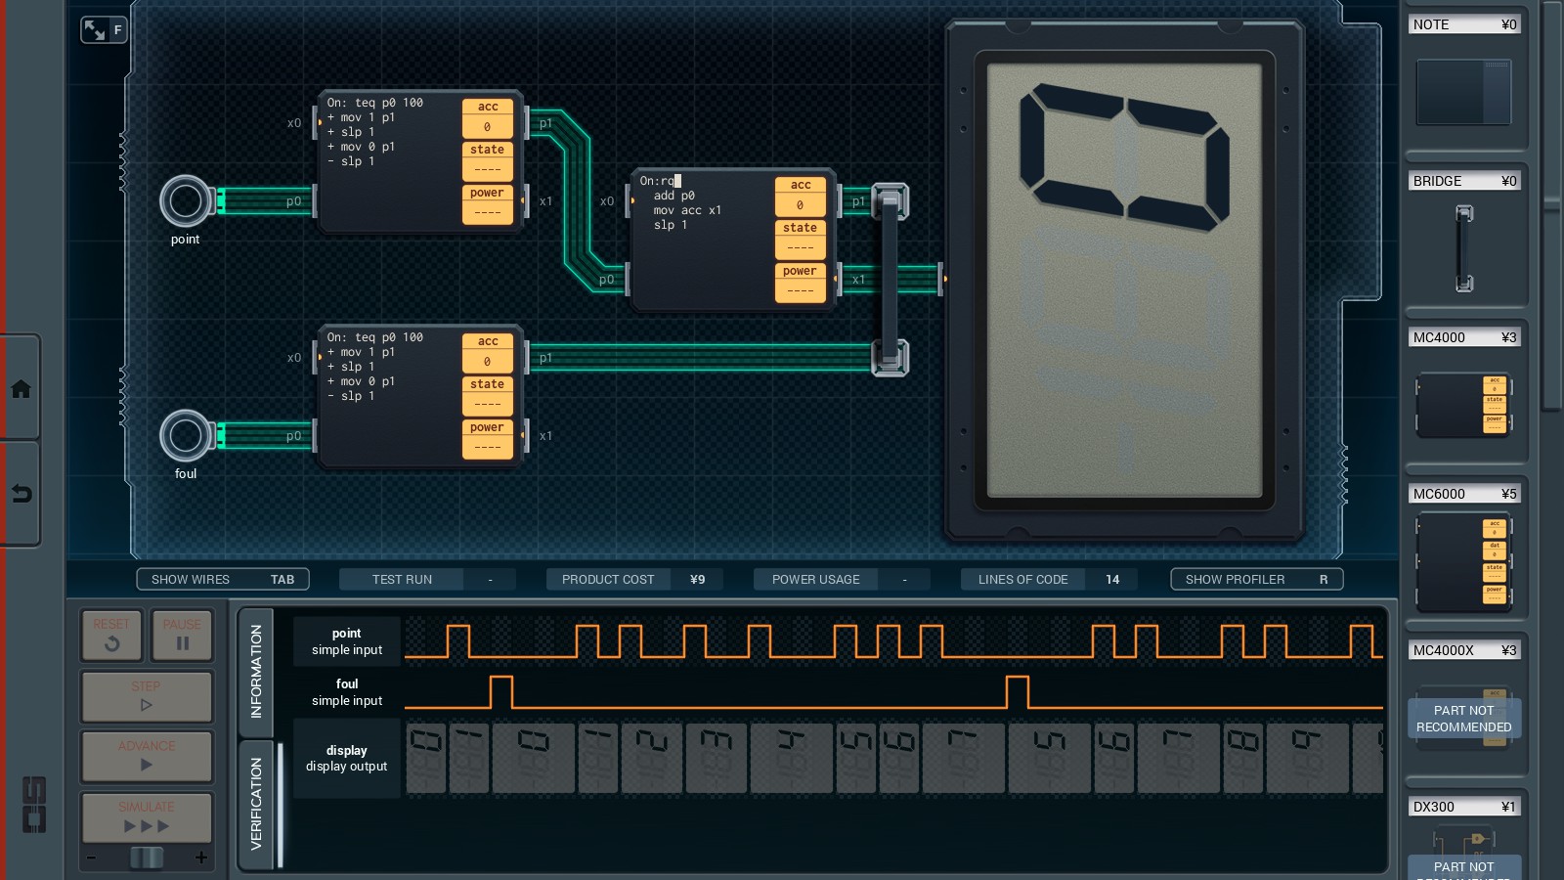Click the point signal waveform timeline
Image resolution: width=1564 pixels, height=880 pixels.
pos(893,641)
